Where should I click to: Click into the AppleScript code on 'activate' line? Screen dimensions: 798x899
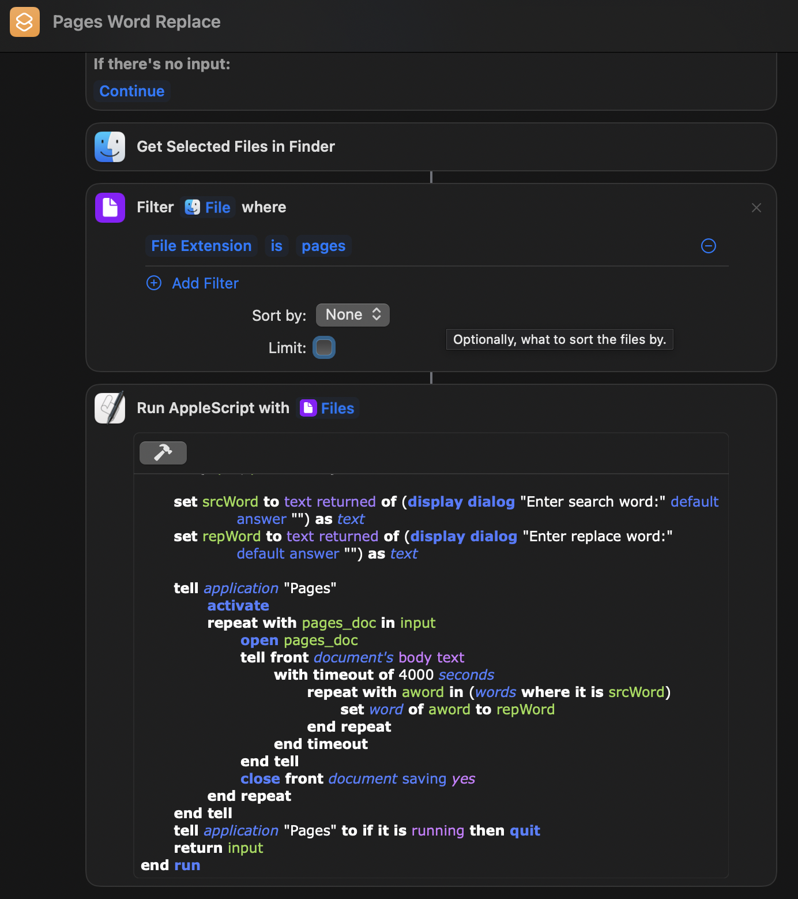click(x=238, y=605)
